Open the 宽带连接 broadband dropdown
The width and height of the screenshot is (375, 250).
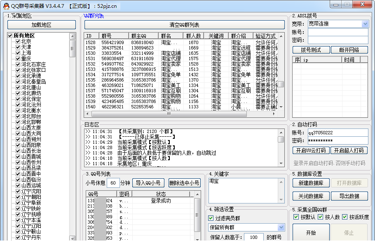pyautogui.click(x=365, y=24)
